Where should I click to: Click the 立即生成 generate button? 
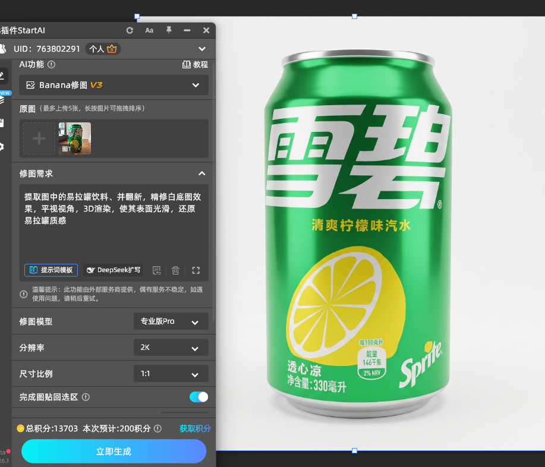pyautogui.click(x=114, y=452)
